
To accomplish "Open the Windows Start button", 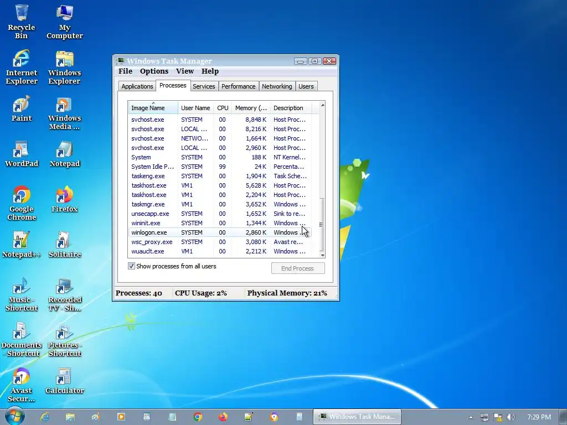I will (x=14, y=416).
